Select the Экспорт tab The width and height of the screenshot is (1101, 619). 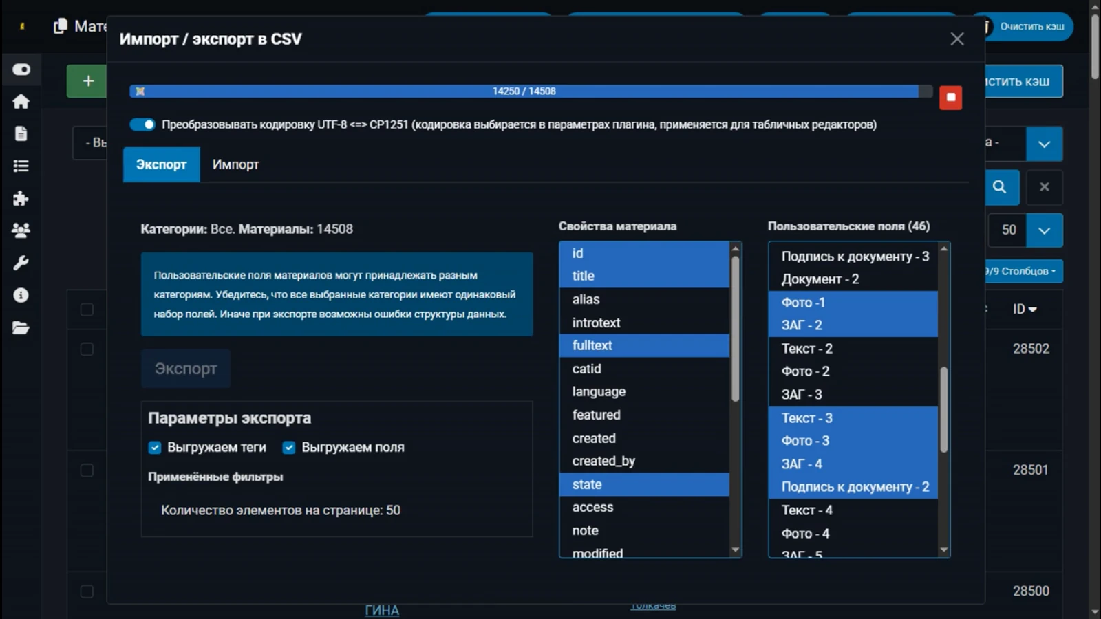(161, 164)
